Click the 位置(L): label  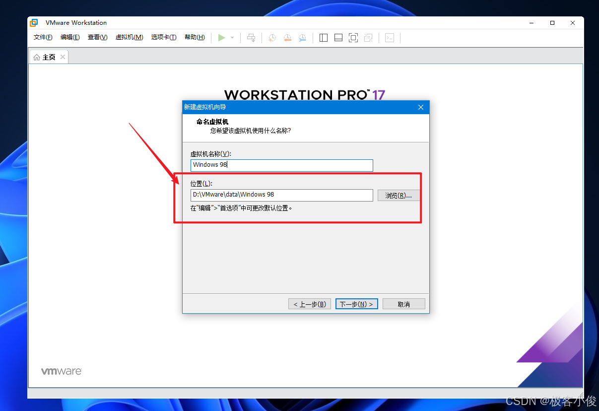[201, 184]
